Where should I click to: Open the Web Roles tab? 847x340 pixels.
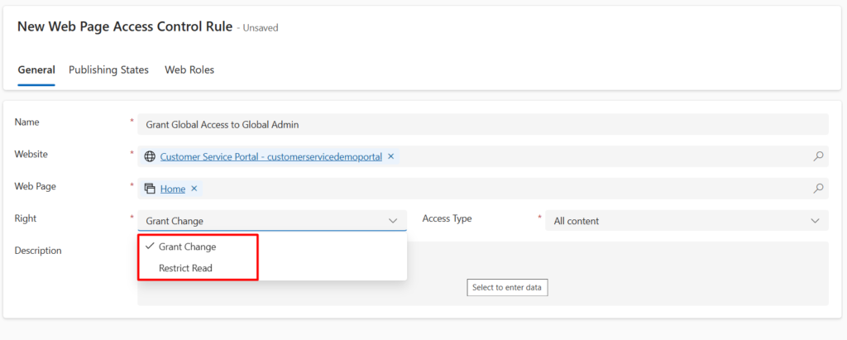pyautogui.click(x=189, y=69)
